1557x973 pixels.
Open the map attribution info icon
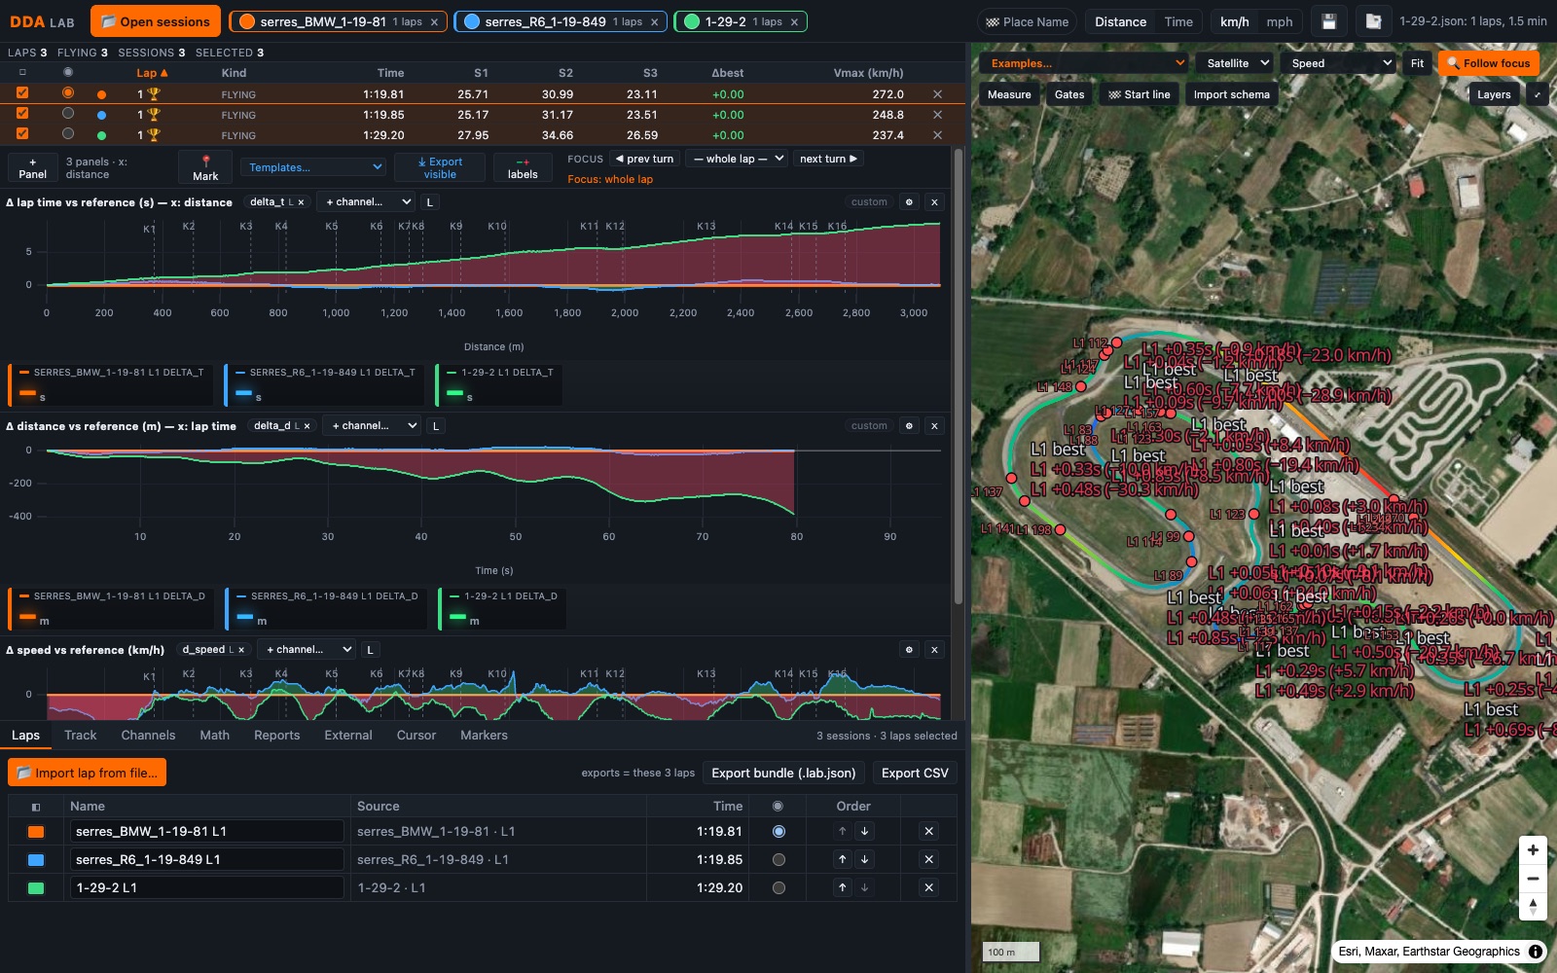coord(1536,952)
